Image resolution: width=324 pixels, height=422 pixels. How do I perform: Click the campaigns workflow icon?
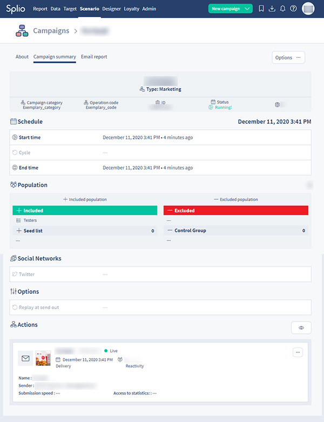(x=22, y=31)
